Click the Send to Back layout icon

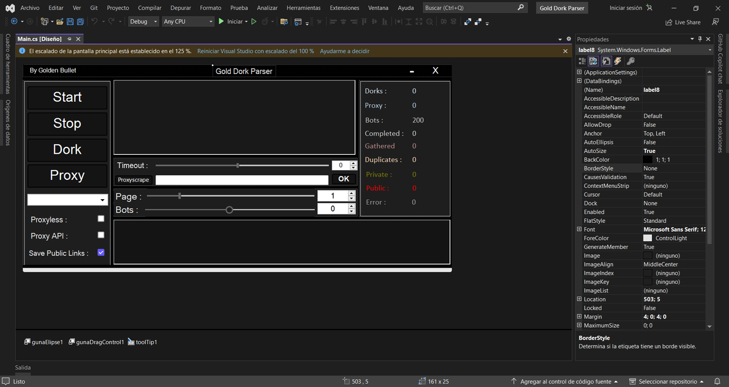tap(478, 22)
